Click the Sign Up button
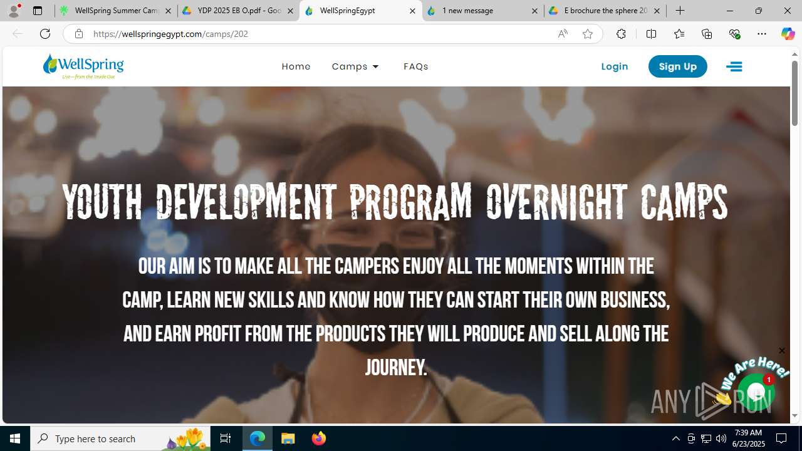Viewport: 802px width, 451px height. click(x=678, y=66)
